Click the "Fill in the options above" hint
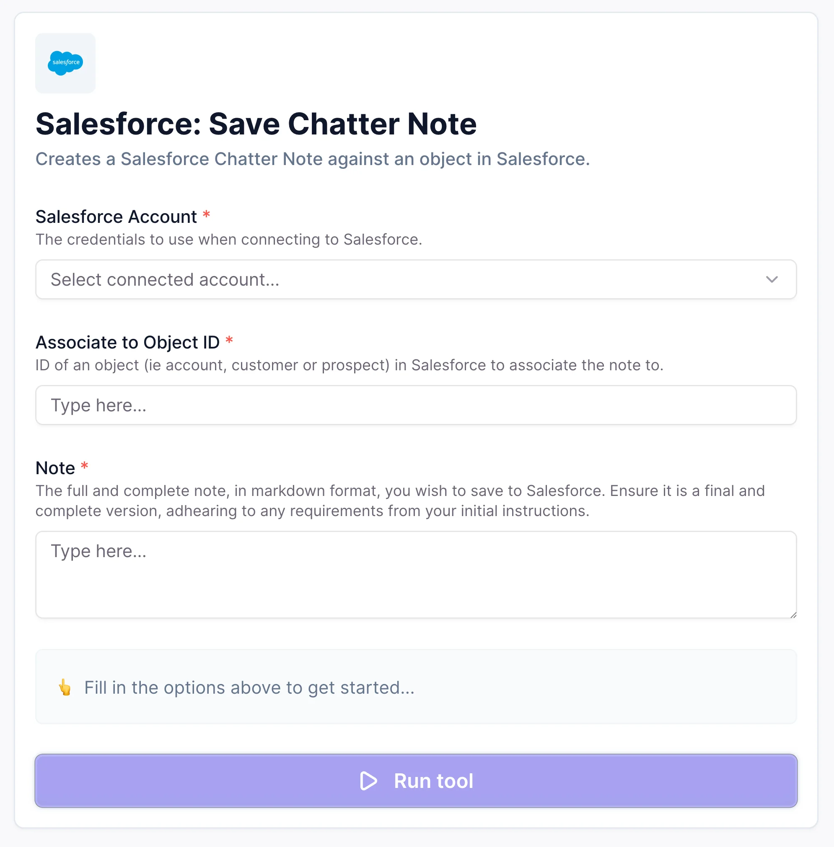Image resolution: width=834 pixels, height=847 pixels. pyautogui.click(x=249, y=687)
